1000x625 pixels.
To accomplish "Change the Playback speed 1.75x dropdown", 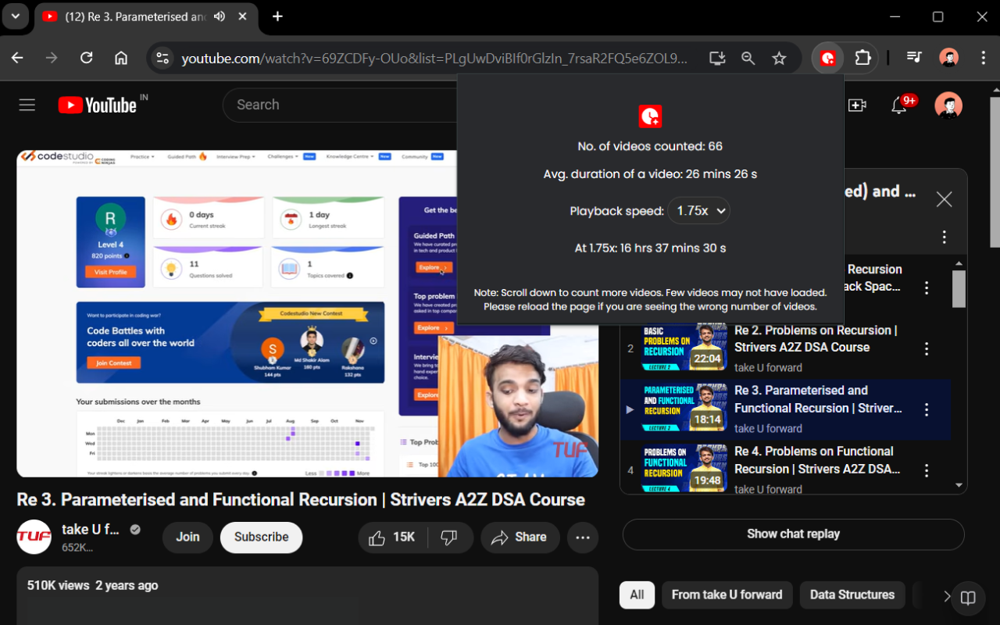I will [698, 211].
